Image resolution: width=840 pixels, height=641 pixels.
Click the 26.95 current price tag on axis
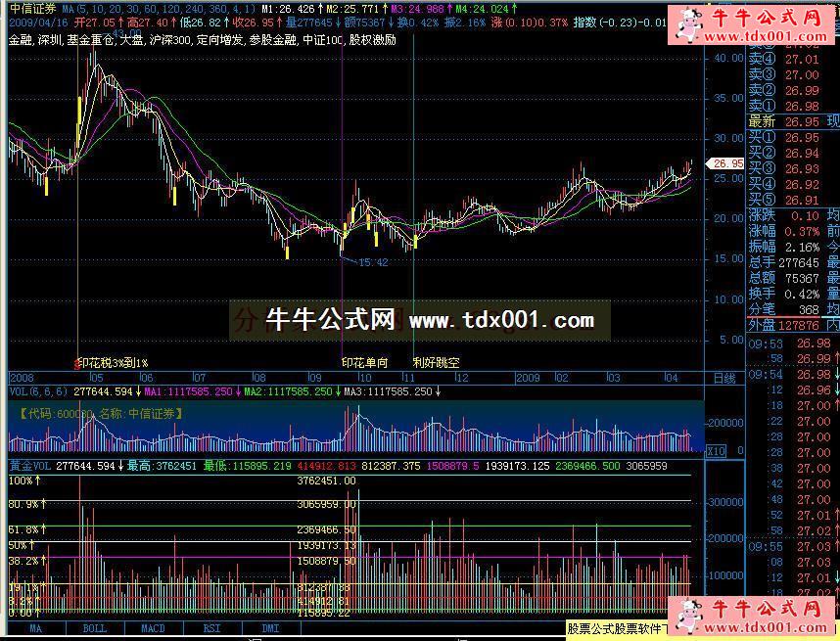pyautogui.click(x=727, y=163)
